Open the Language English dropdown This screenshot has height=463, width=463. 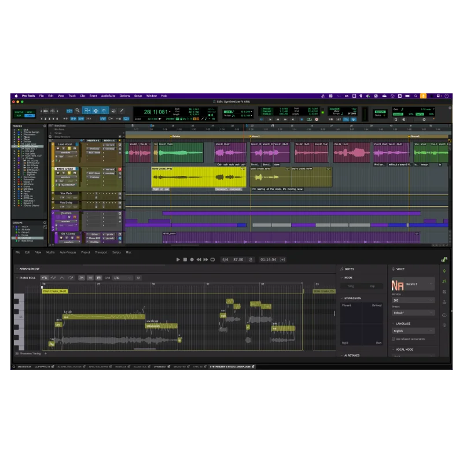413,331
